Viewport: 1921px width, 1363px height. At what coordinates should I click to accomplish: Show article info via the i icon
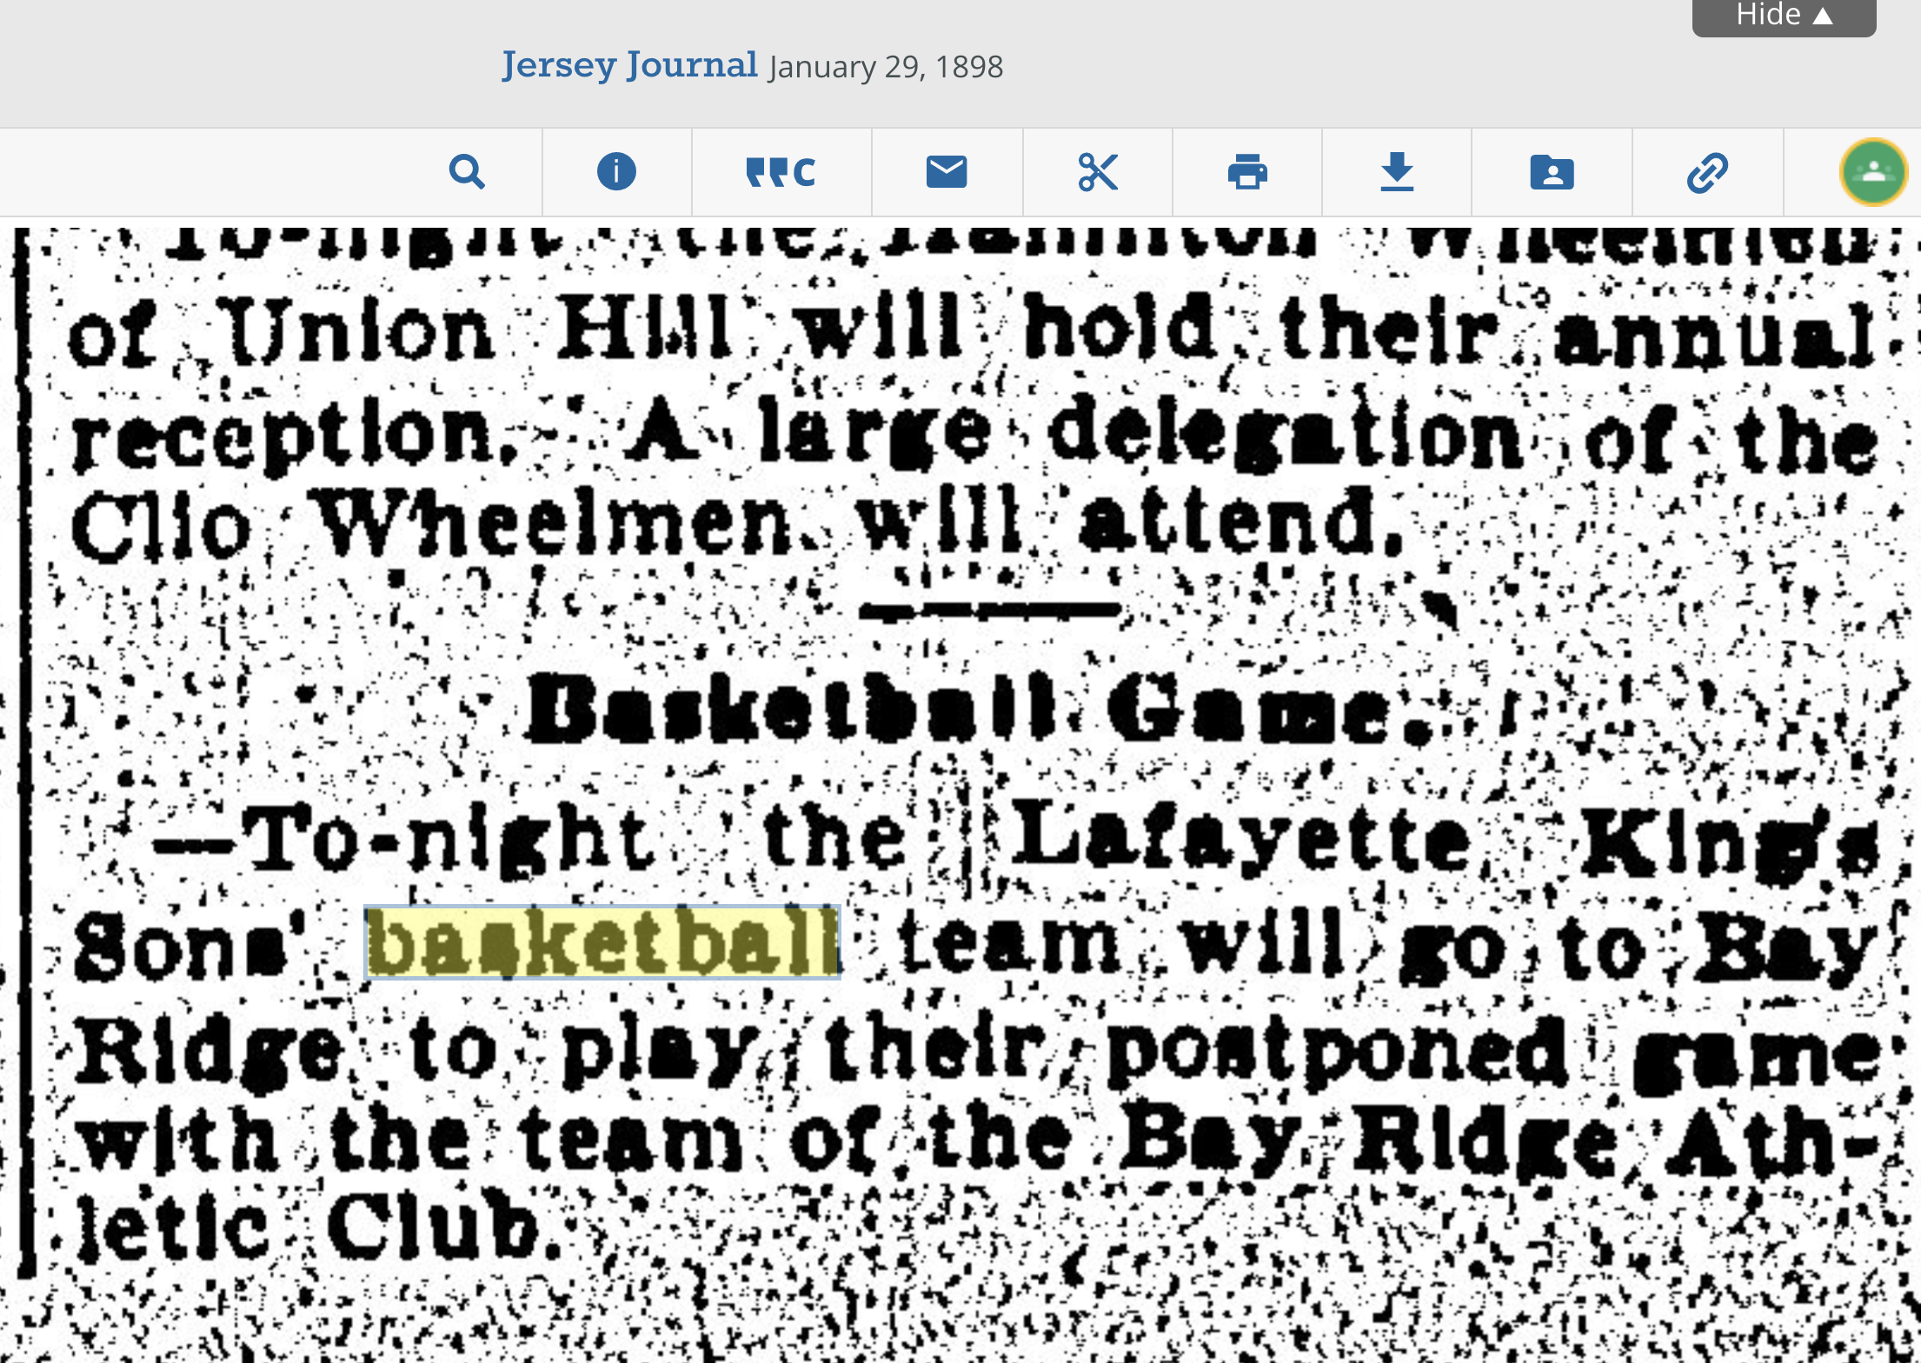point(616,172)
